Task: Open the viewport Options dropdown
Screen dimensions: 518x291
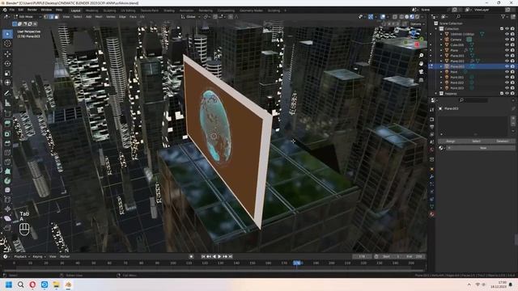Action: [417, 24]
